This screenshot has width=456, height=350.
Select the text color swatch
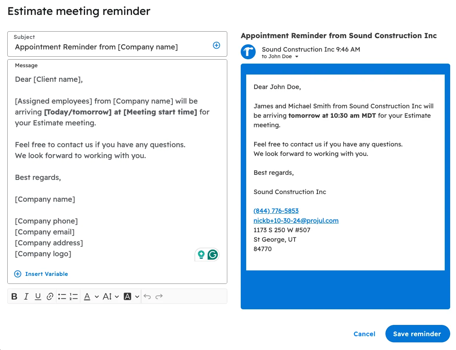click(87, 296)
